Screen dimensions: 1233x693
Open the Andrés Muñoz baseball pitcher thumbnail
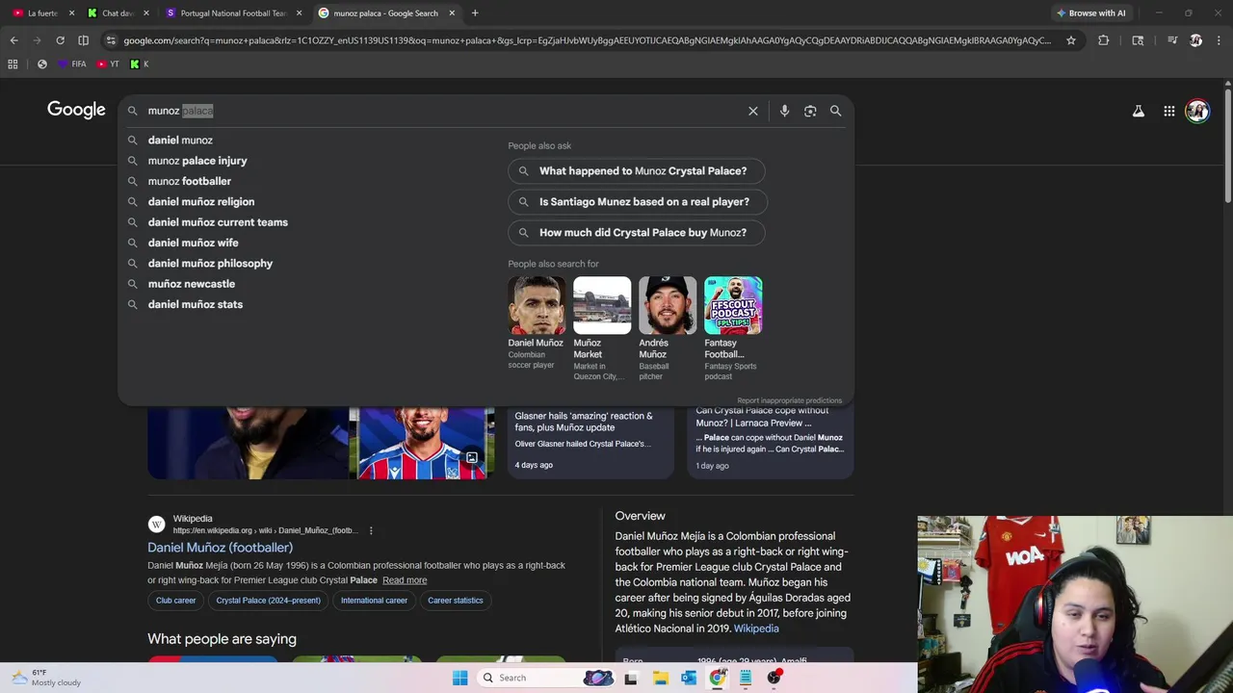tap(668, 305)
